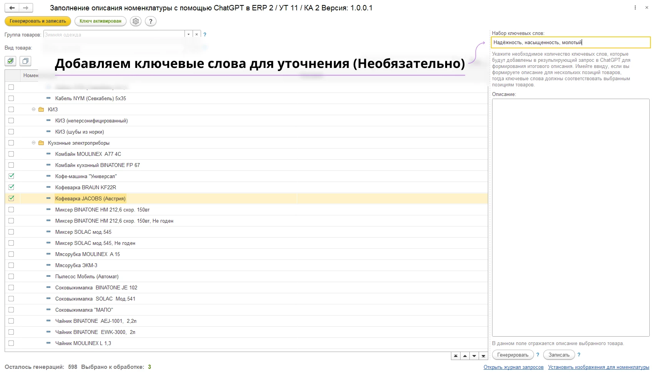Go back with the left arrow

tap(12, 8)
